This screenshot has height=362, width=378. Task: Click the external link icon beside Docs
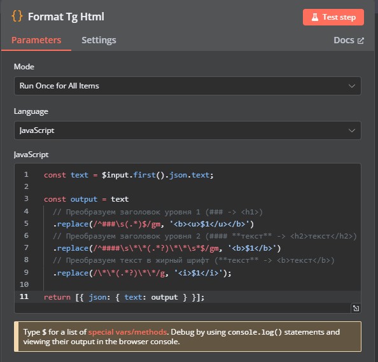[361, 41]
